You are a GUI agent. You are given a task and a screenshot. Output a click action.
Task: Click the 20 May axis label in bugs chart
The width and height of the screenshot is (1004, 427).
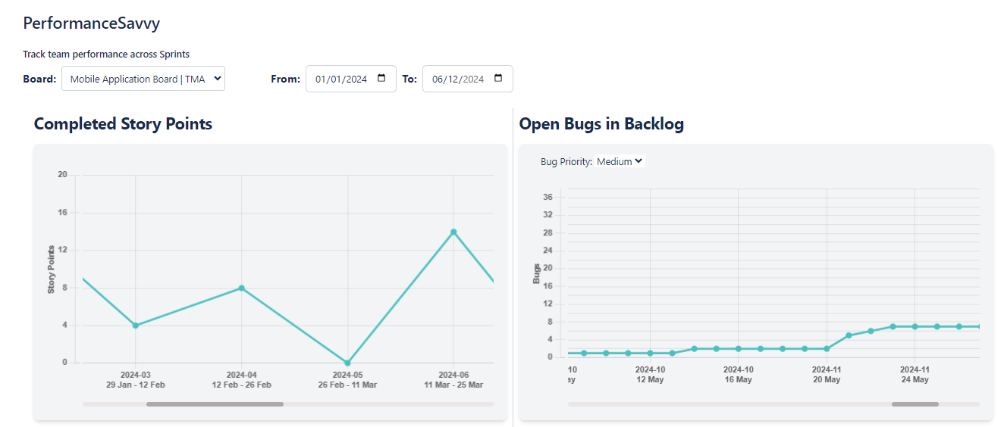(827, 379)
